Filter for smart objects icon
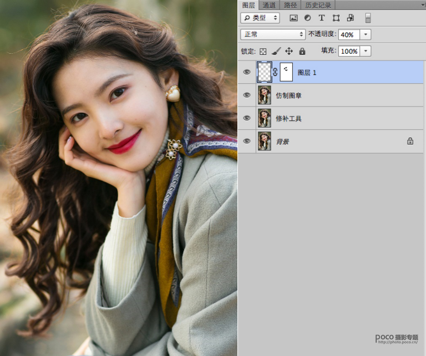This screenshot has height=356, width=426. pos(350,18)
